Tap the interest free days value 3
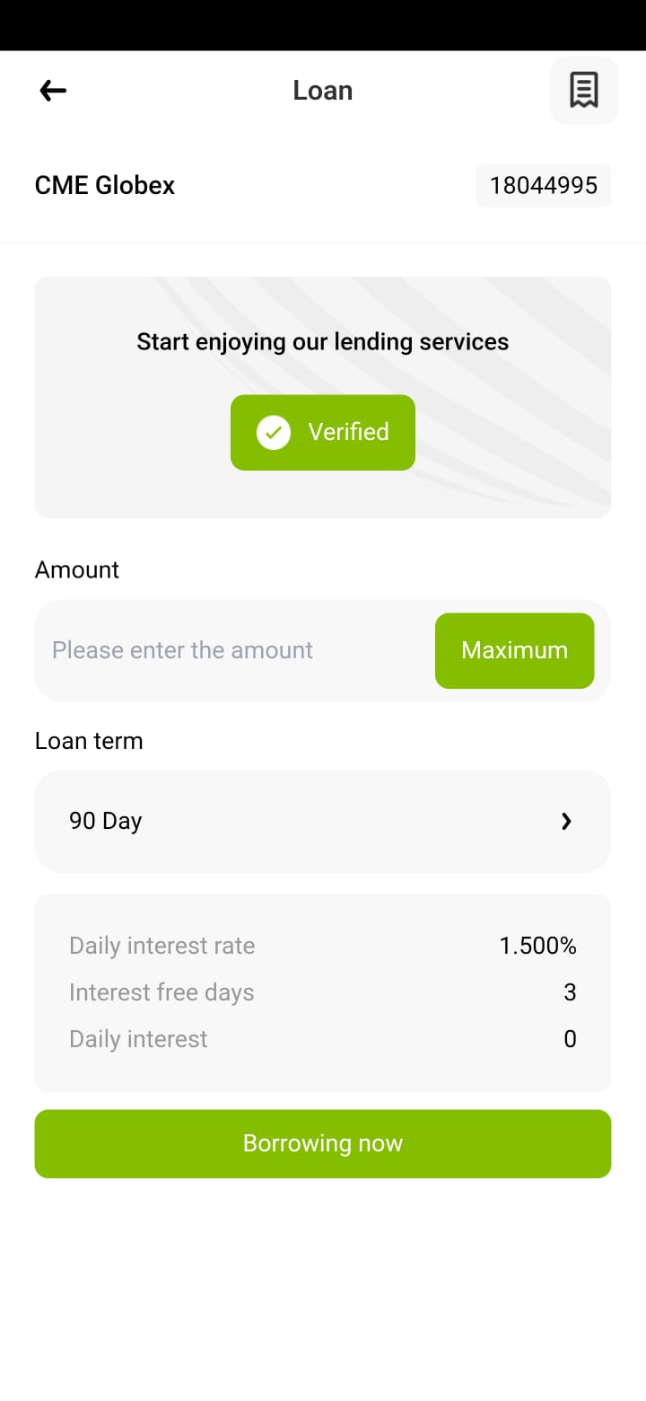 pyautogui.click(x=570, y=992)
